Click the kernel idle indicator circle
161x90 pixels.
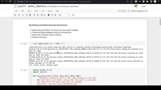[146, 11]
